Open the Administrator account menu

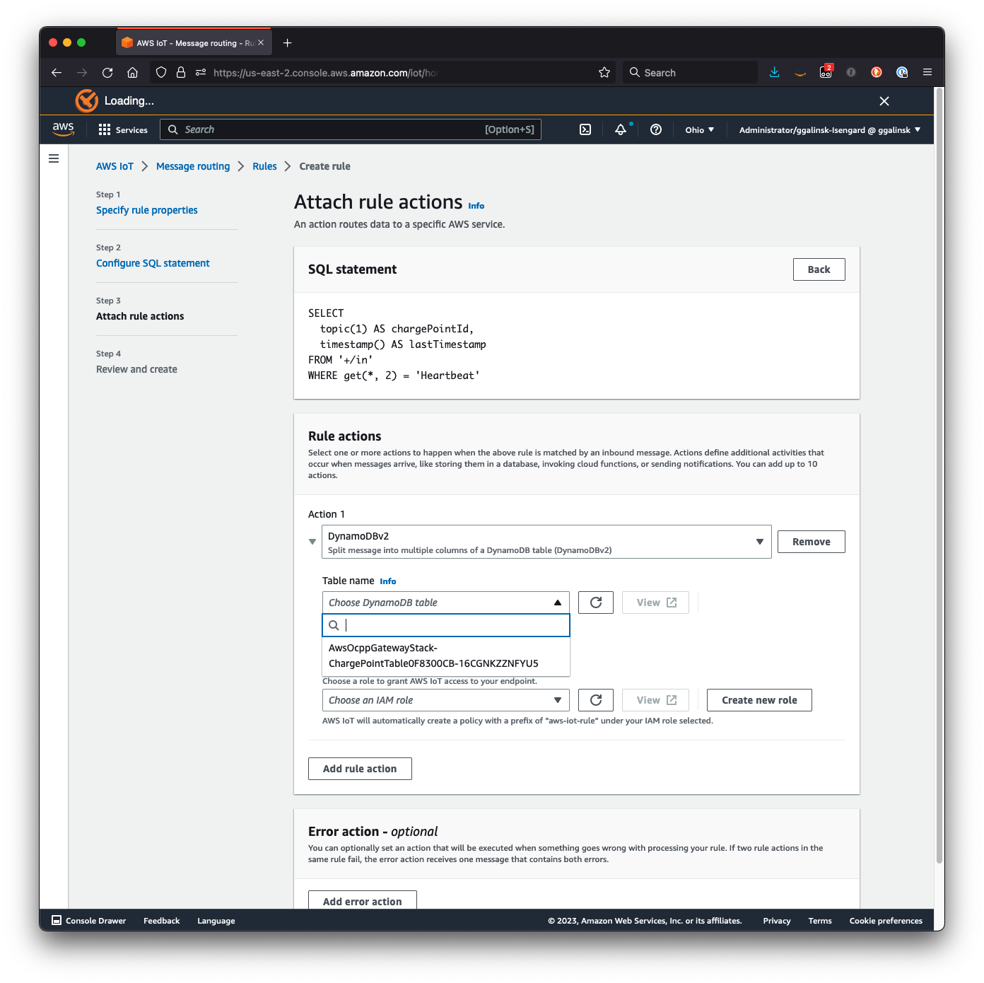click(828, 129)
